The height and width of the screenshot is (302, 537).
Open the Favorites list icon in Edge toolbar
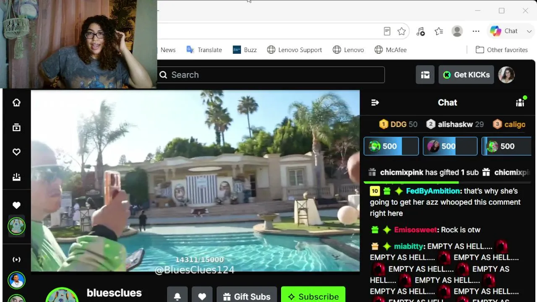[439, 31]
